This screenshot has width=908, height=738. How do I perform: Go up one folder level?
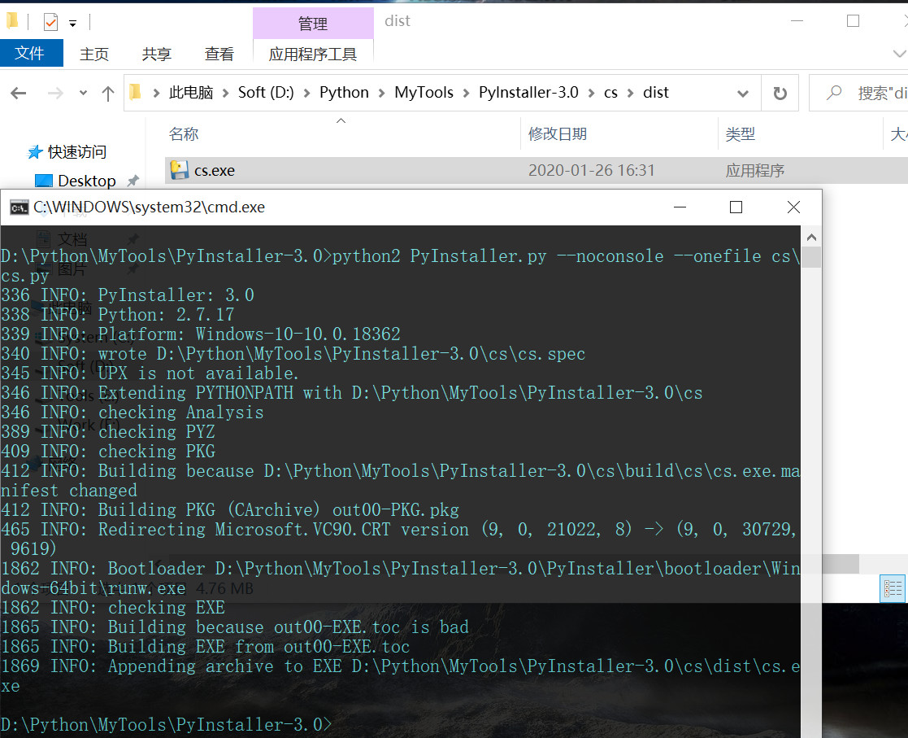click(x=108, y=93)
